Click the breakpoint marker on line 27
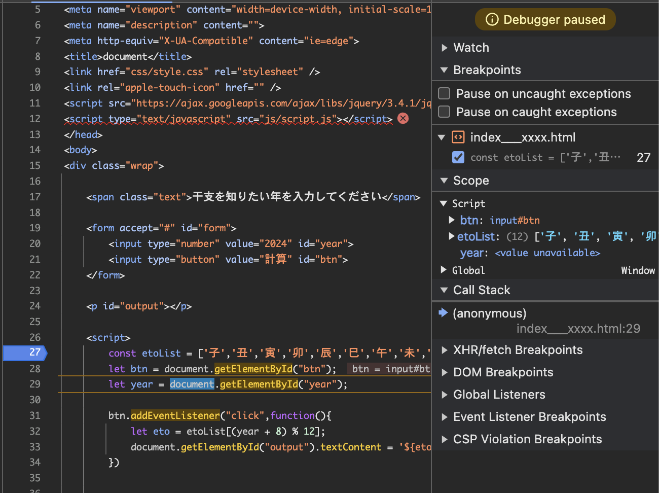 (25, 353)
